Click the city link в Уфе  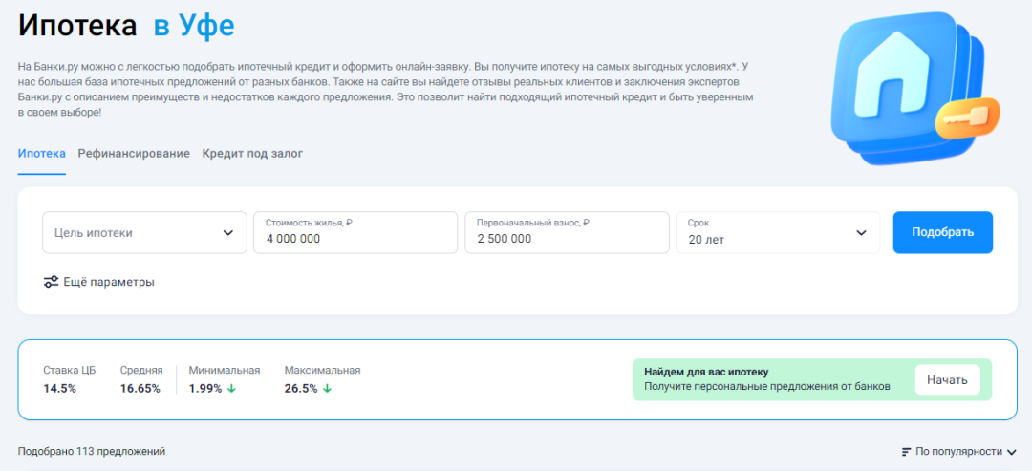click(193, 27)
